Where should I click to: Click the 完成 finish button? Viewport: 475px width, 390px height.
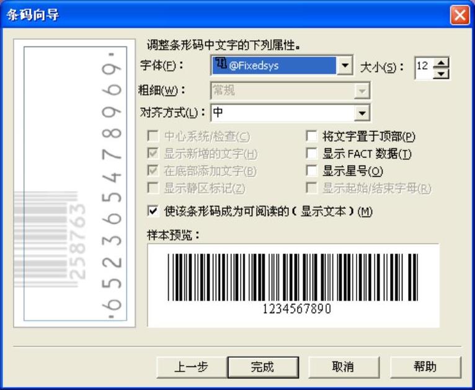(x=263, y=367)
